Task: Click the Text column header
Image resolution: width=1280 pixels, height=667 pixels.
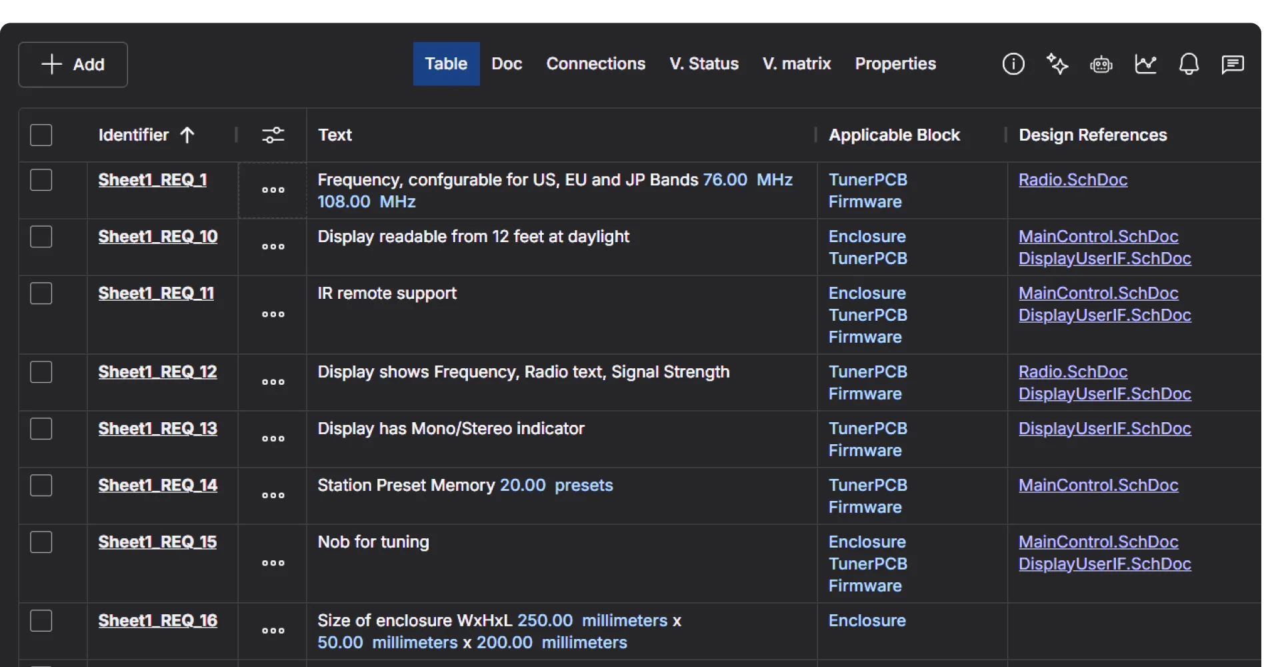Action: (x=335, y=135)
